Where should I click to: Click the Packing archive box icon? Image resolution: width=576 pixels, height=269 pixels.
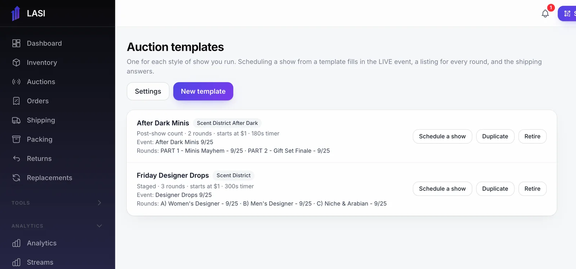pyautogui.click(x=16, y=139)
